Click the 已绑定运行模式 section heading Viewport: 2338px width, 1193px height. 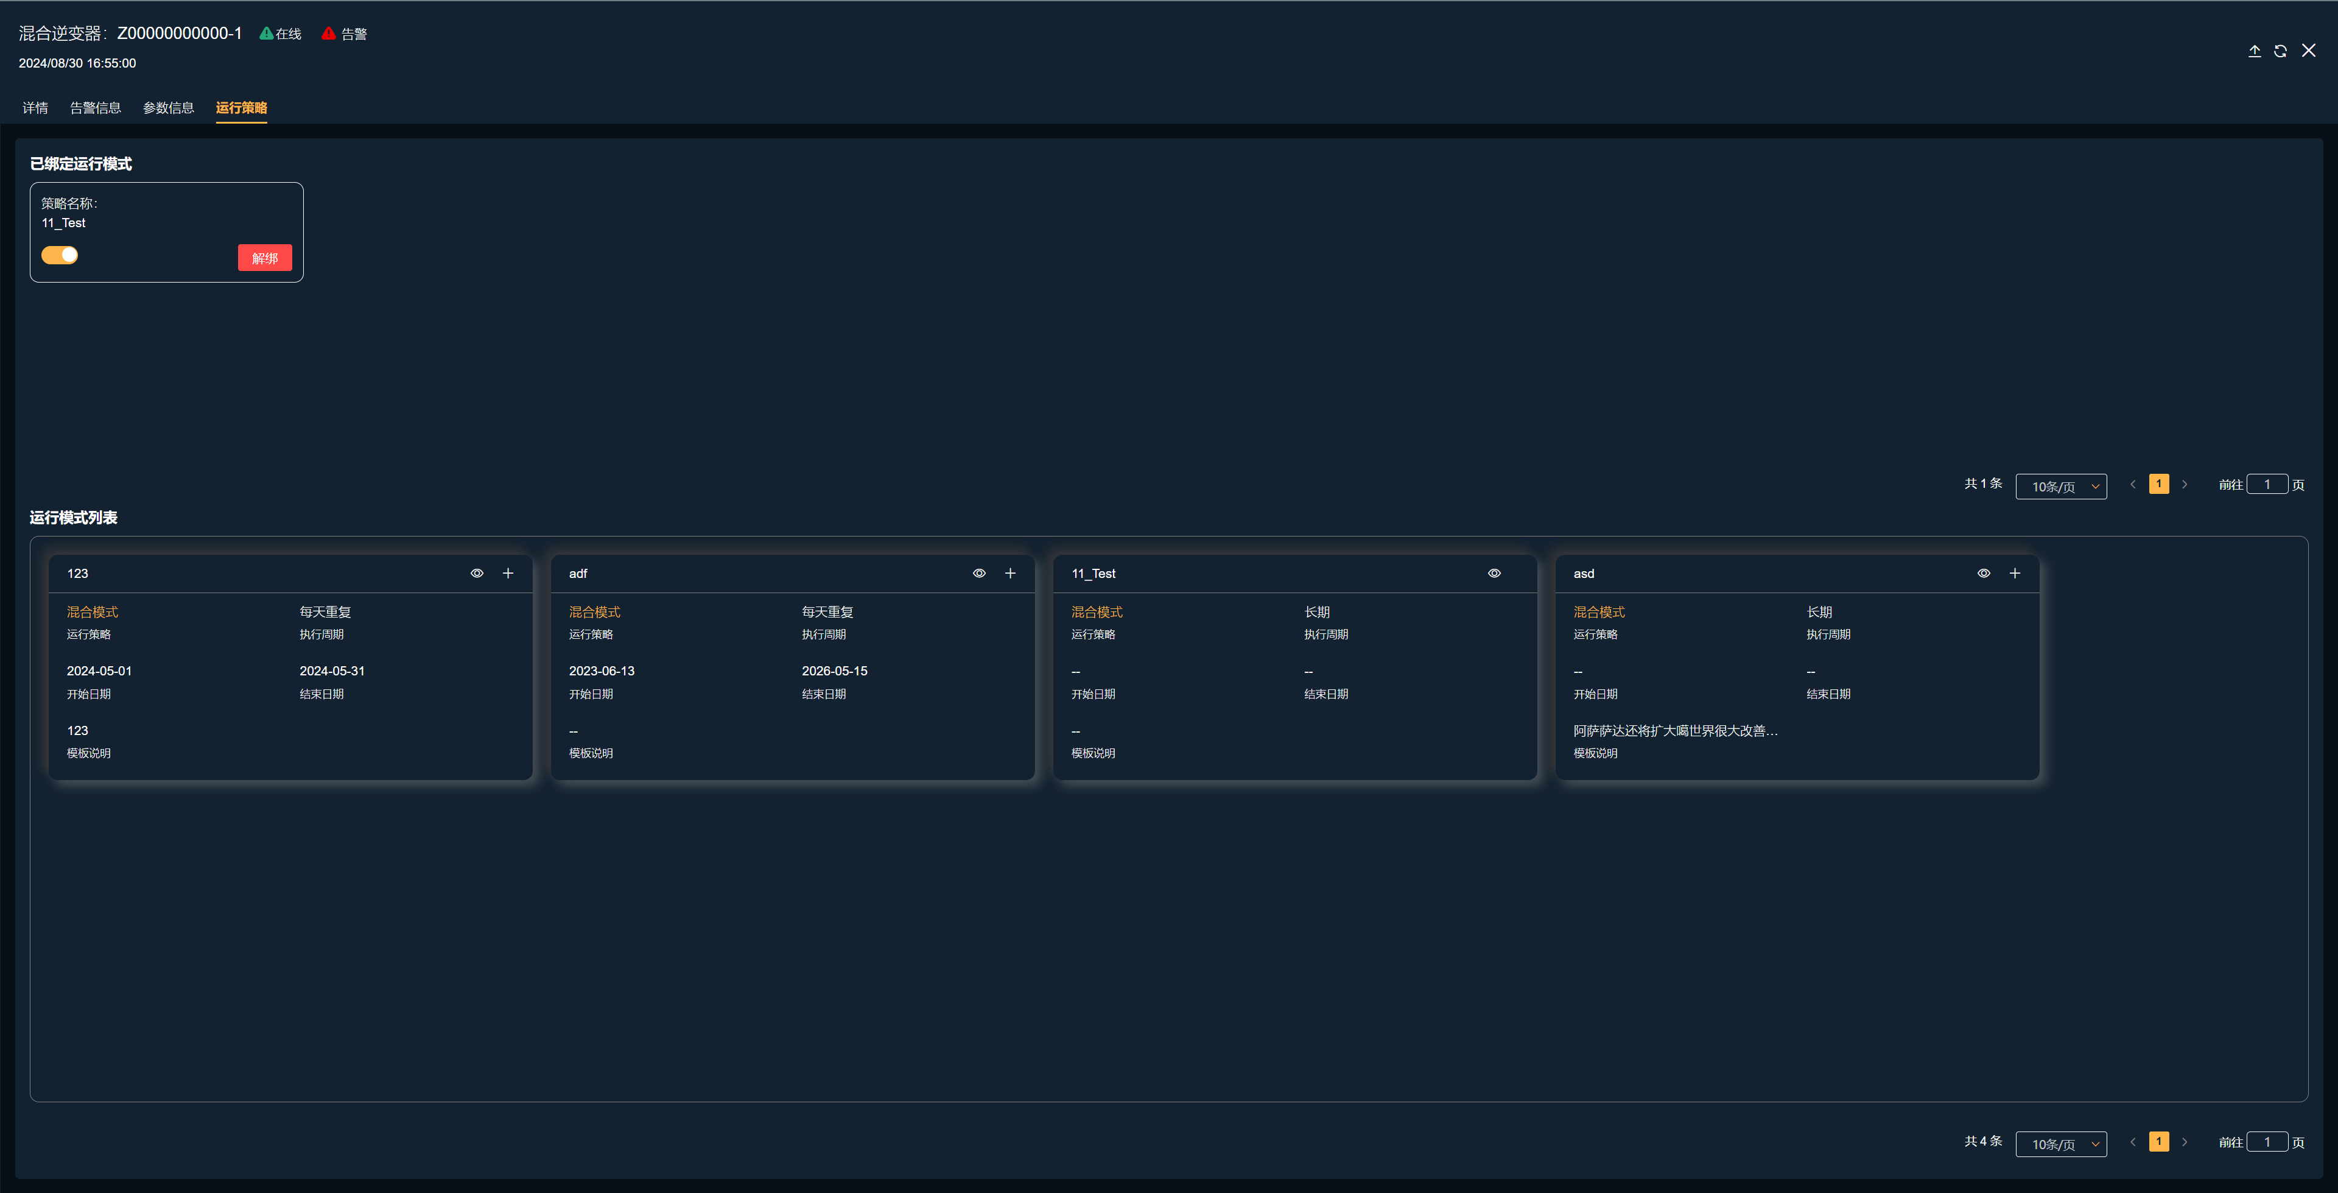(81, 163)
